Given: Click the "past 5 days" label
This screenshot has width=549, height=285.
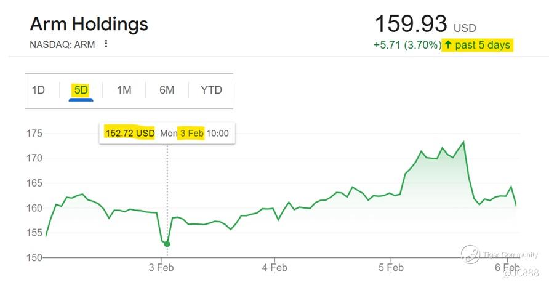Looking at the screenshot, I should [x=483, y=45].
